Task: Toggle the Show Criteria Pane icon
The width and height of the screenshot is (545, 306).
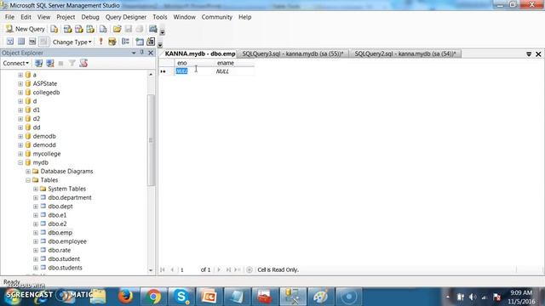Action: click(x=21, y=42)
